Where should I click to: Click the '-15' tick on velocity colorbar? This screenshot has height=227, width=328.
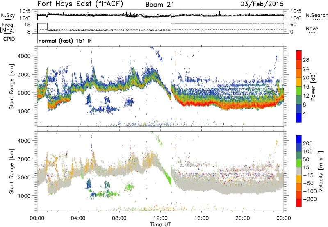(308, 175)
